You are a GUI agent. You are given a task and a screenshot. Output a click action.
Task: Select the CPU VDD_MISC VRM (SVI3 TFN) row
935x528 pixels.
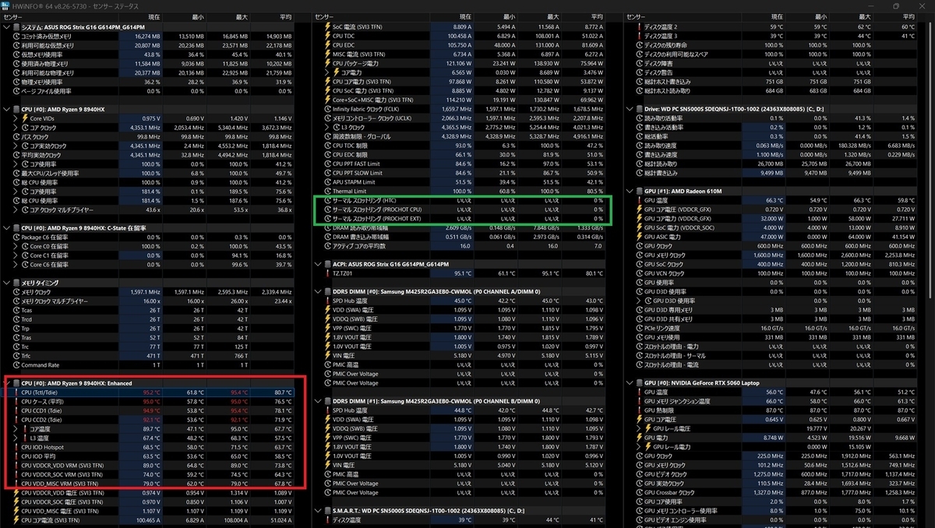click(149, 484)
